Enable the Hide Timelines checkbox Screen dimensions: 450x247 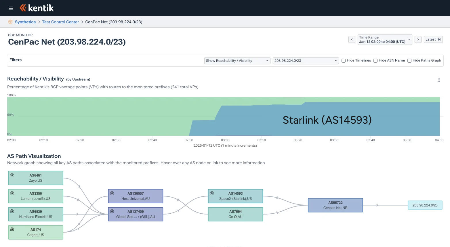click(344, 61)
